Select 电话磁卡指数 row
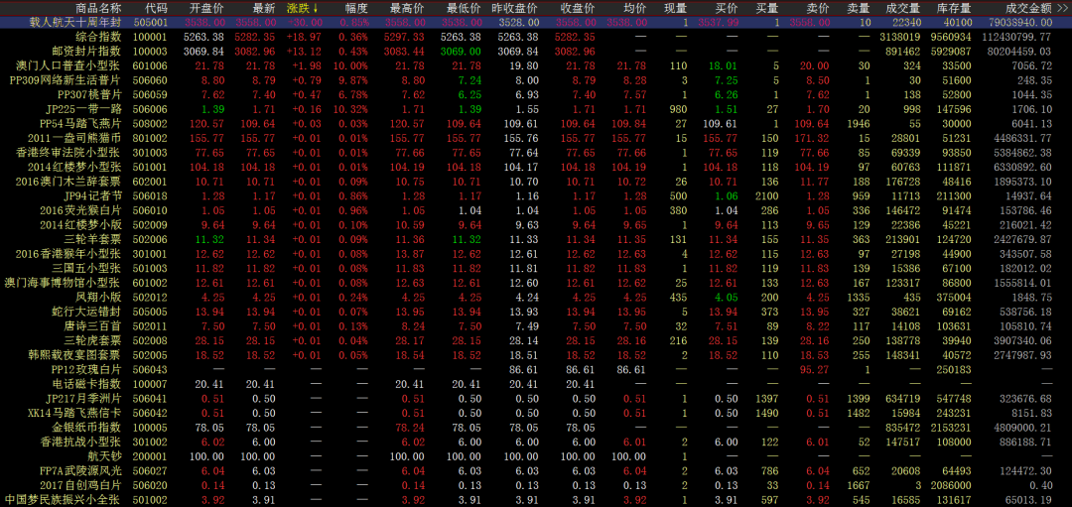The height and width of the screenshot is (507, 1072). coord(536,385)
